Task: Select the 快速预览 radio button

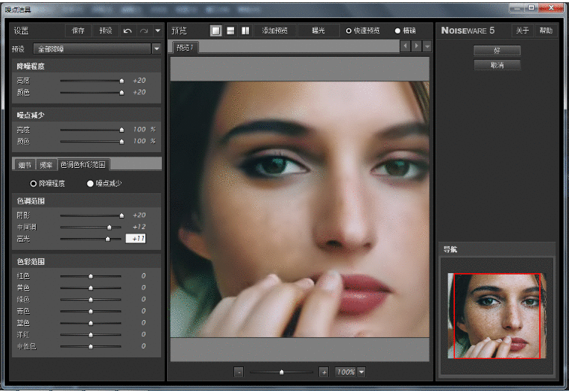Action: tap(348, 31)
